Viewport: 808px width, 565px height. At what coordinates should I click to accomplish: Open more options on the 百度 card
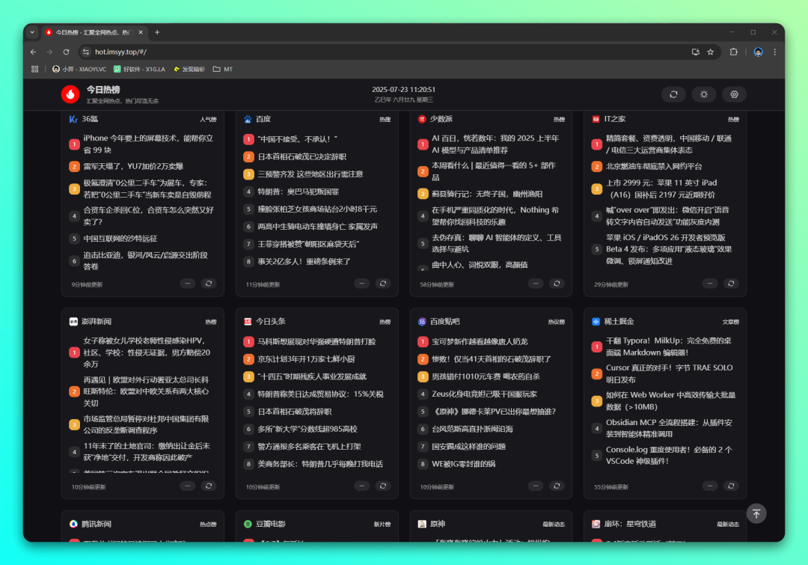[x=362, y=284]
